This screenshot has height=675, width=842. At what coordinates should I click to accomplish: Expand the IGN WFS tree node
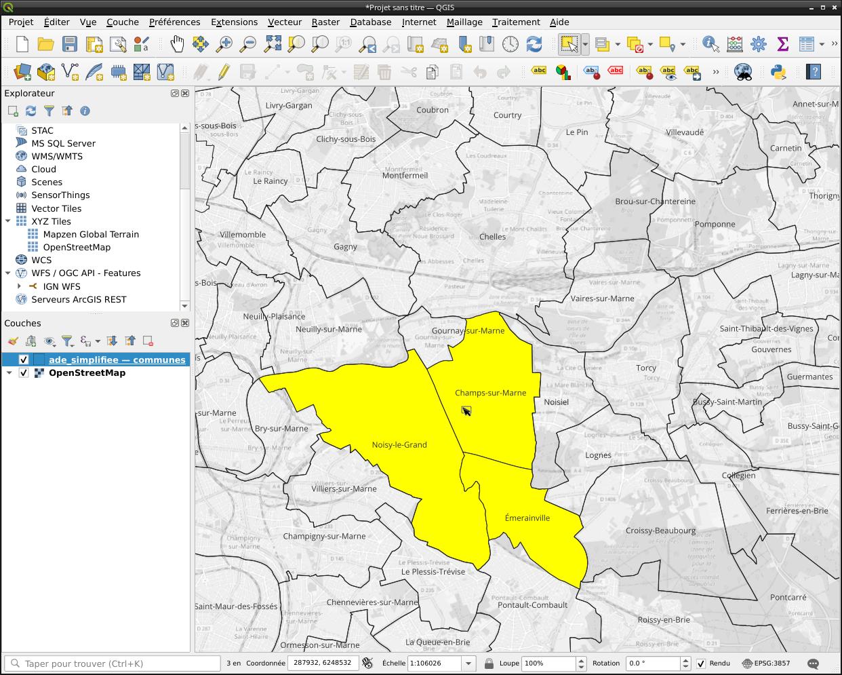point(20,286)
